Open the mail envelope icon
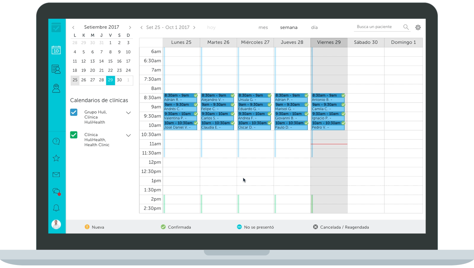Viewport: 474px width, 268px height. [56, 175]
